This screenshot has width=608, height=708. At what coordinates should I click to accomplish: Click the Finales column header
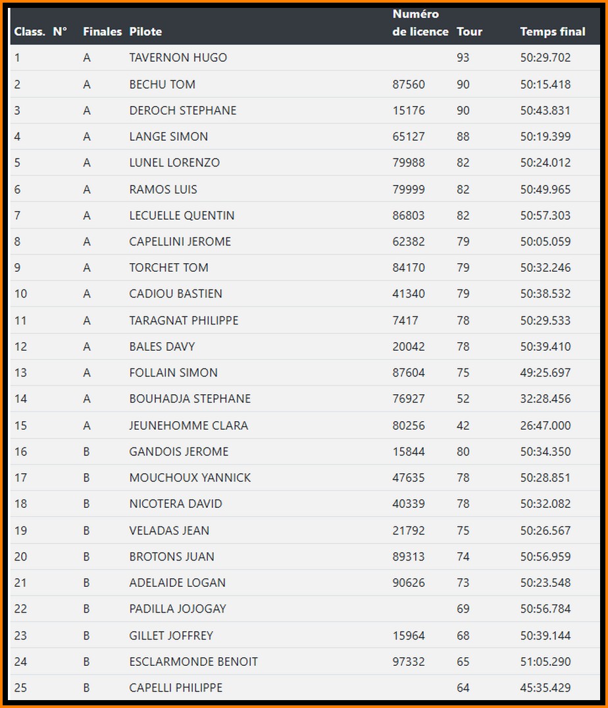pos(102,32)
